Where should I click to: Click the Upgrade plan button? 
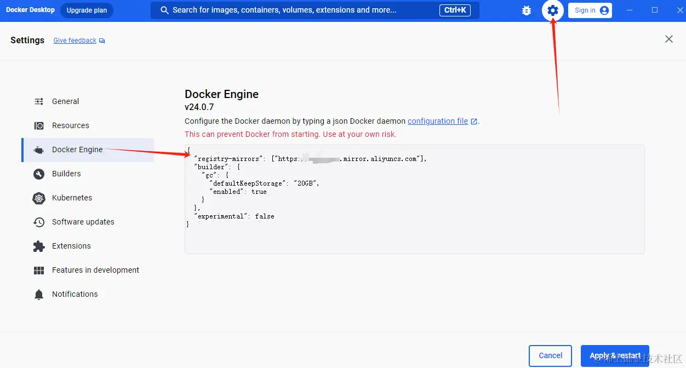87,10
